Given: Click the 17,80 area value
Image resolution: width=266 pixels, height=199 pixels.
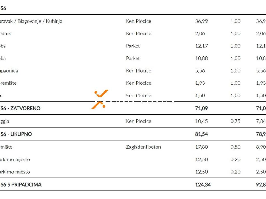Looking at the screenshot, I should 201,147.
